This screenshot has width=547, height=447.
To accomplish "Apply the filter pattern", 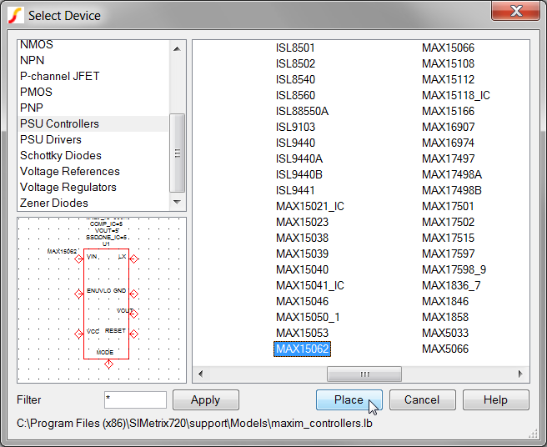I will pyautogui.click(x=205, y=400).
